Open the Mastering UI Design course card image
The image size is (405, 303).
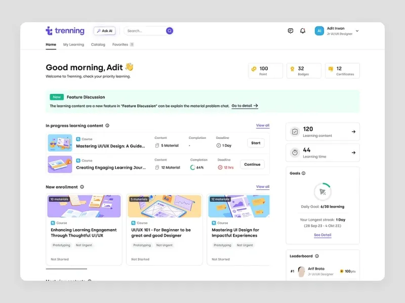[x=239, y=206]
